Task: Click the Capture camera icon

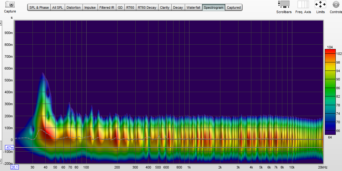Action: click(10, 4)
